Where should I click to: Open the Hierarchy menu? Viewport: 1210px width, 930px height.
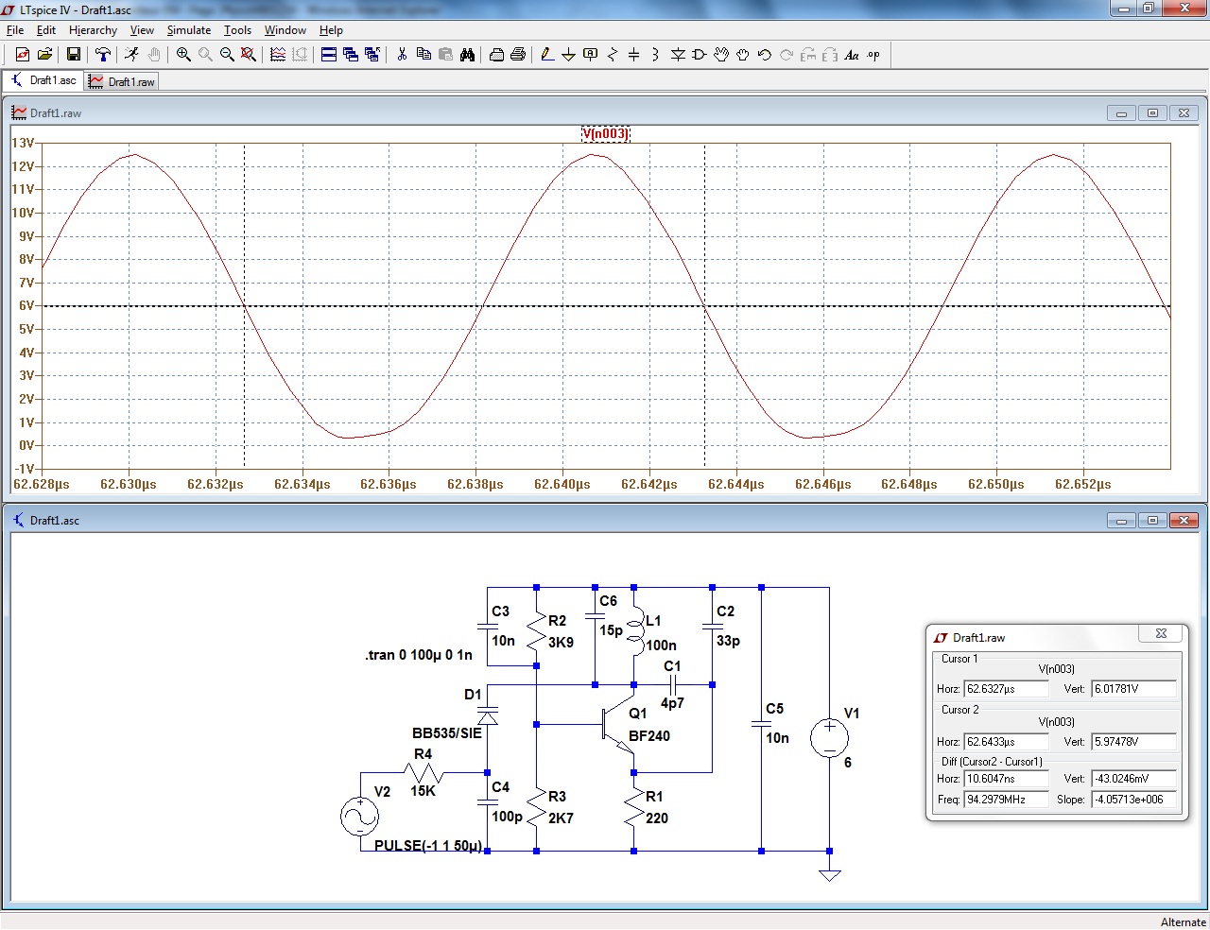(93, 30)
